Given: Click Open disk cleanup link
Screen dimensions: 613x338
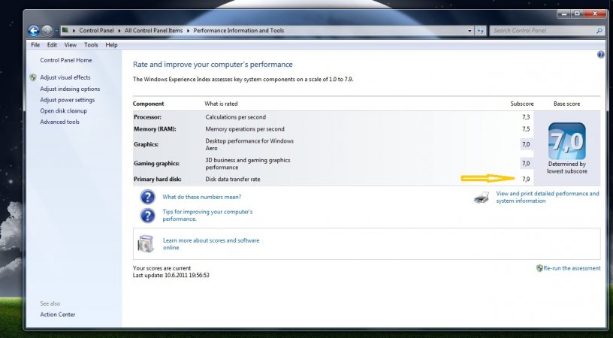Looking at the screenshot, I should point(63,110).
